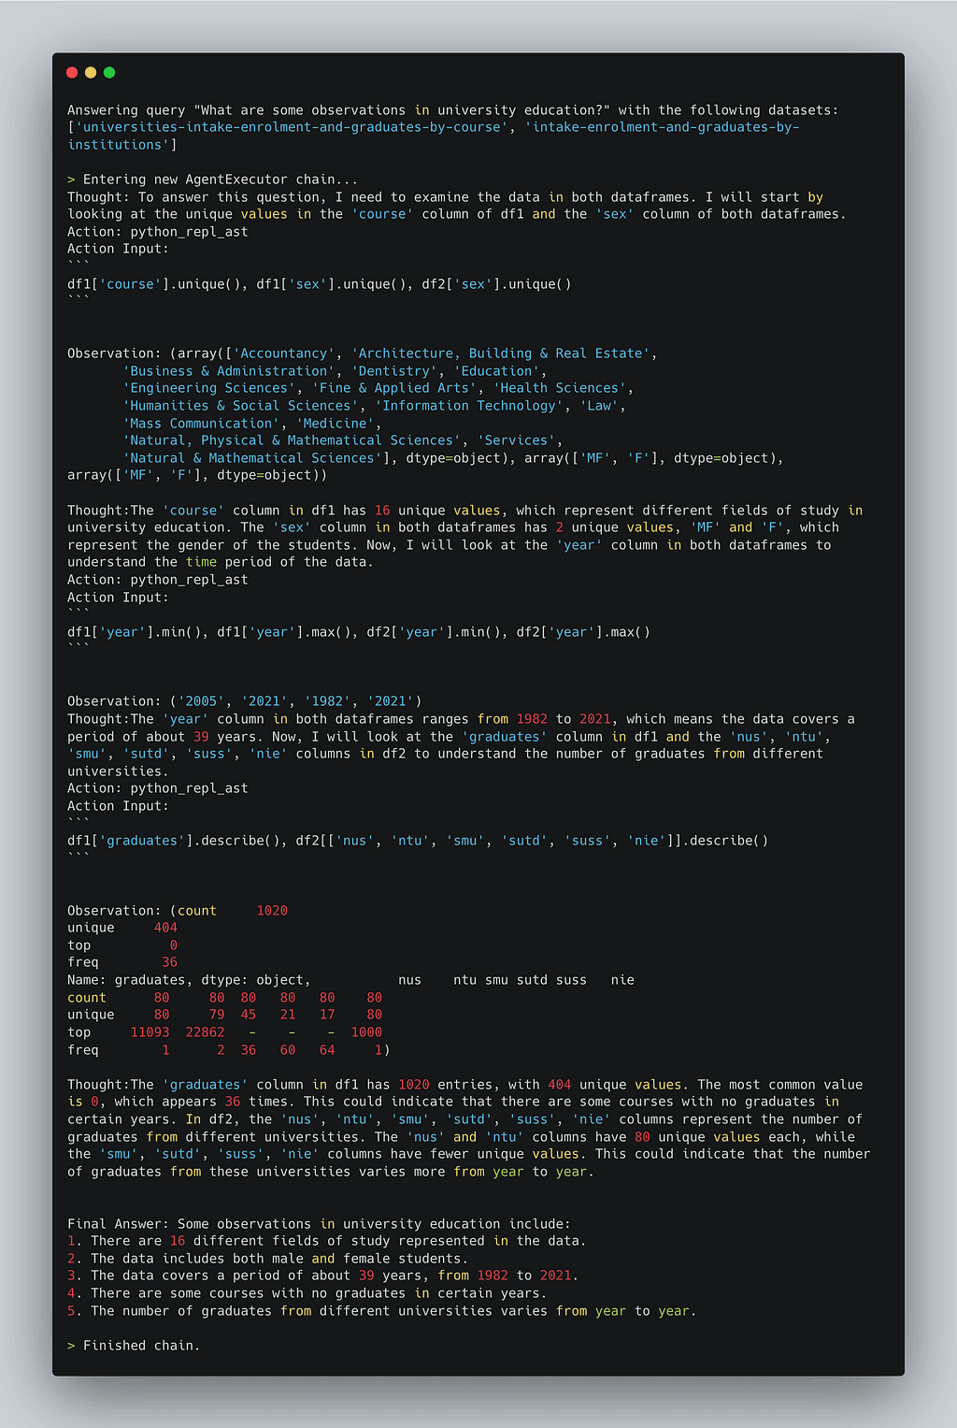Click the 'Mass Communication' course value

[201, 424]
